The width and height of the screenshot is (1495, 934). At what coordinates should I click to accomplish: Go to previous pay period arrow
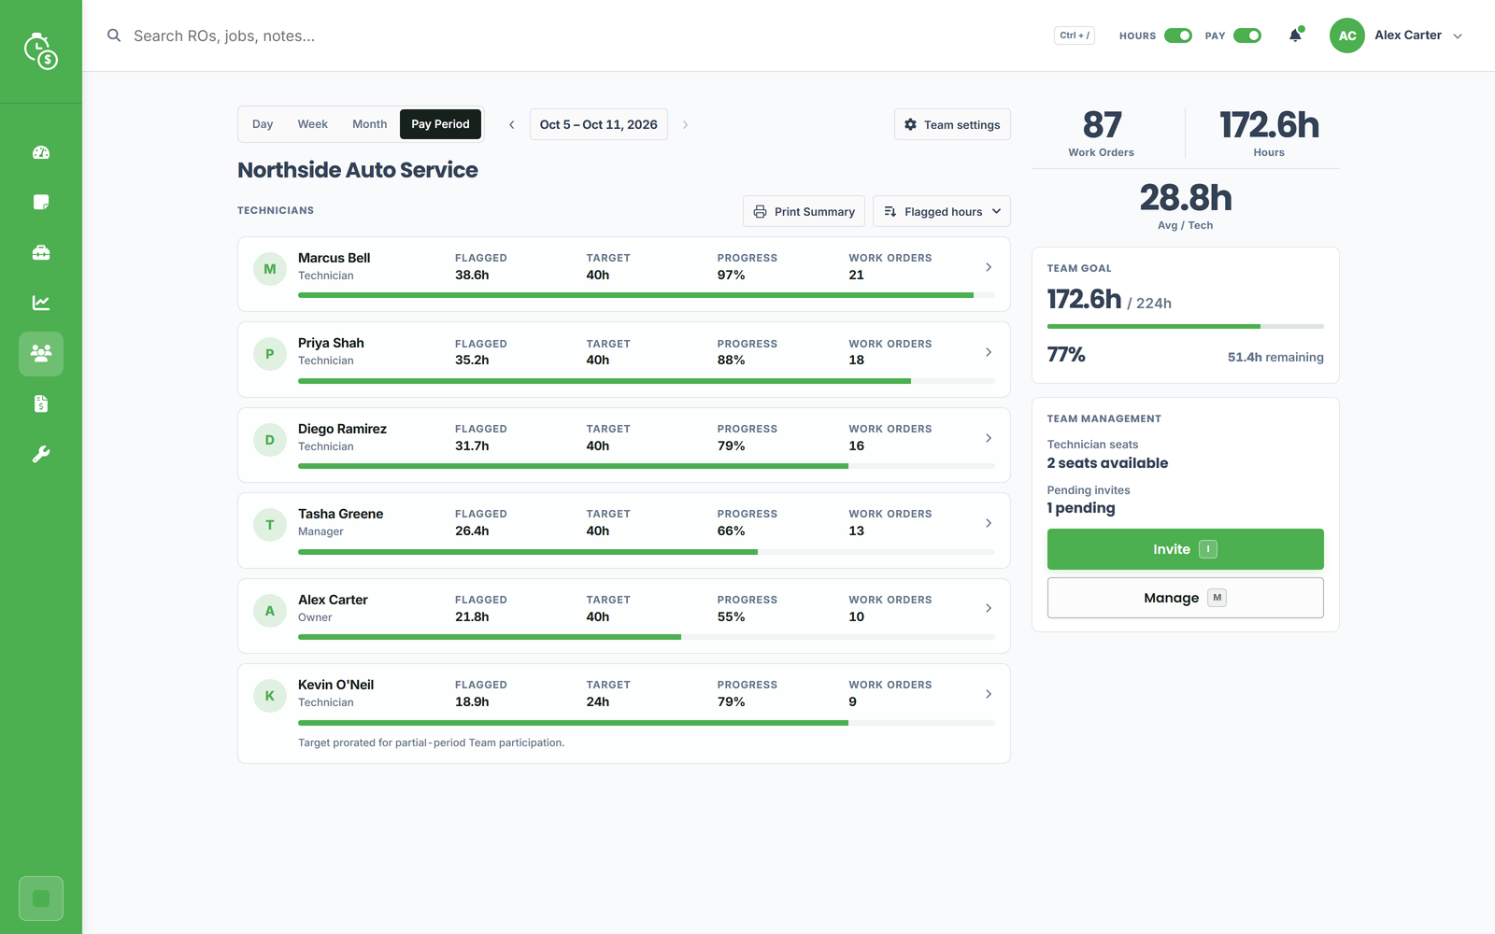(x=511, y=124)
